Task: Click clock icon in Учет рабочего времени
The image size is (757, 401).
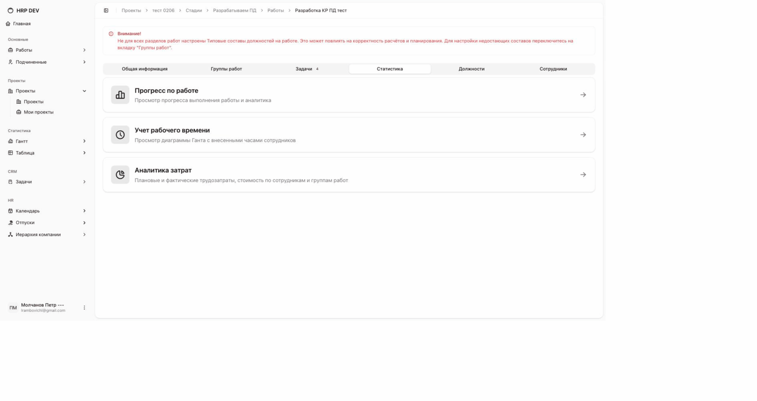Action: click(x=120, y=135)
